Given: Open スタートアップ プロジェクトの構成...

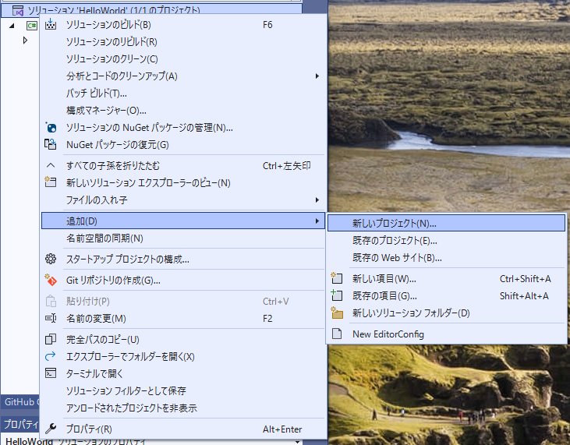Looking at the screenshot, I should [x=183, y=260].
